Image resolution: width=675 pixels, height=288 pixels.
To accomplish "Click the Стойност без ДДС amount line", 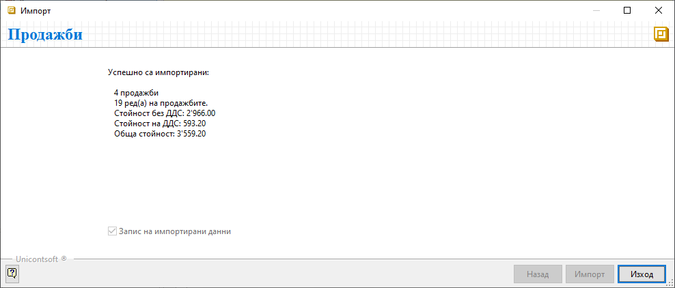I will click(x=165, y=113).
